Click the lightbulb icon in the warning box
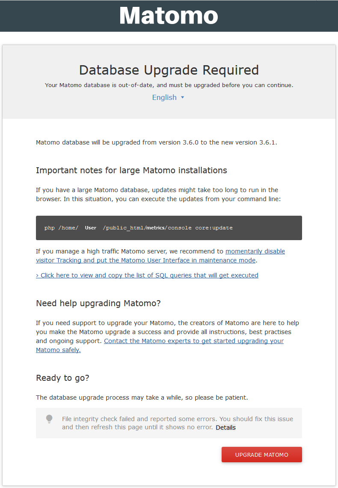The image size is (338, 488). point(49,419)
